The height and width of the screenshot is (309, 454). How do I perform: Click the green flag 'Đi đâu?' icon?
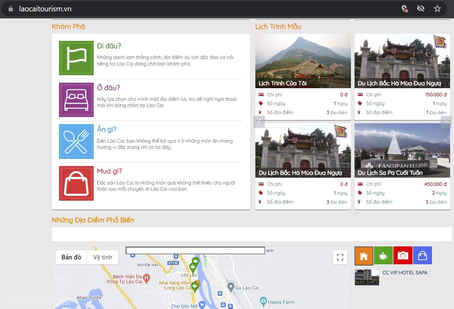pos(76,58)
